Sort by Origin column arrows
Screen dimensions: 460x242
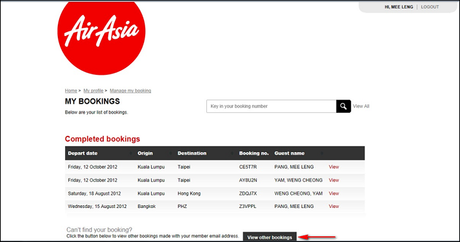coord(171,153)
